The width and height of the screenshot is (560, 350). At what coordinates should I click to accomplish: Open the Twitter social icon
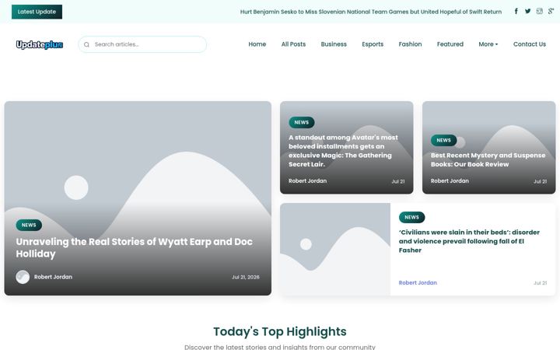coord(527,12)
